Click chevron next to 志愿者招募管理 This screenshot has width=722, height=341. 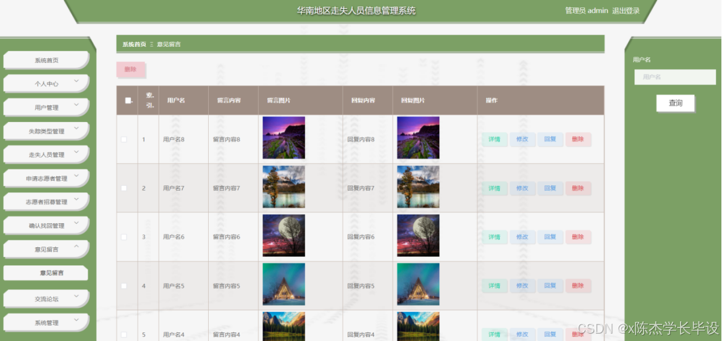[77, 199]
